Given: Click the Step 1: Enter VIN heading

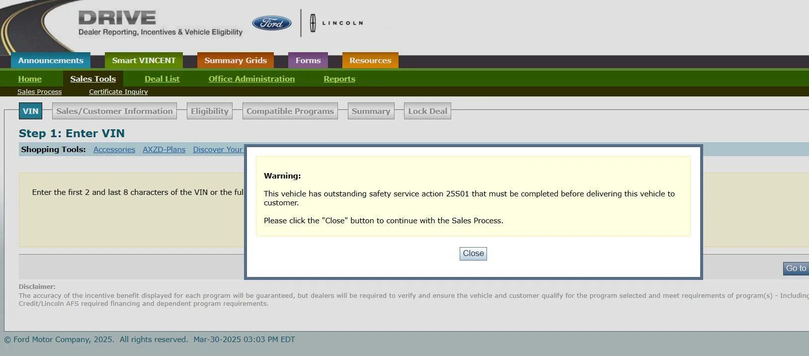Looking at the screenshot, I should (x=72, y=133).
